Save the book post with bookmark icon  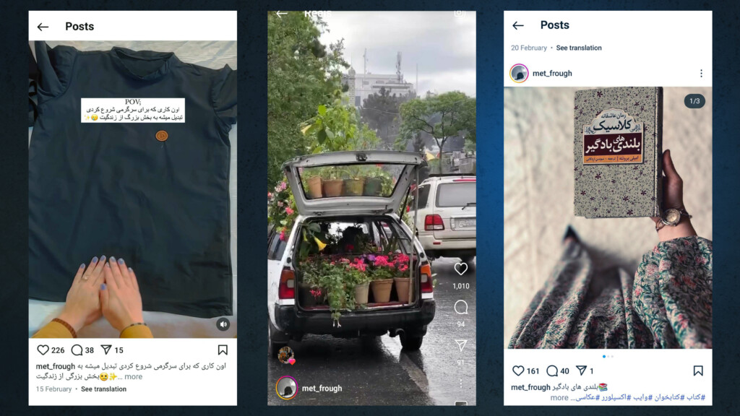698,370
